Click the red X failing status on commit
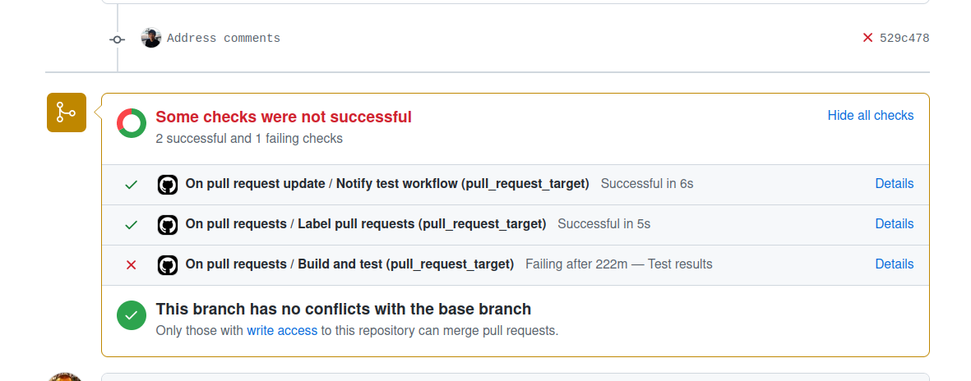 (x=867, y=38)
